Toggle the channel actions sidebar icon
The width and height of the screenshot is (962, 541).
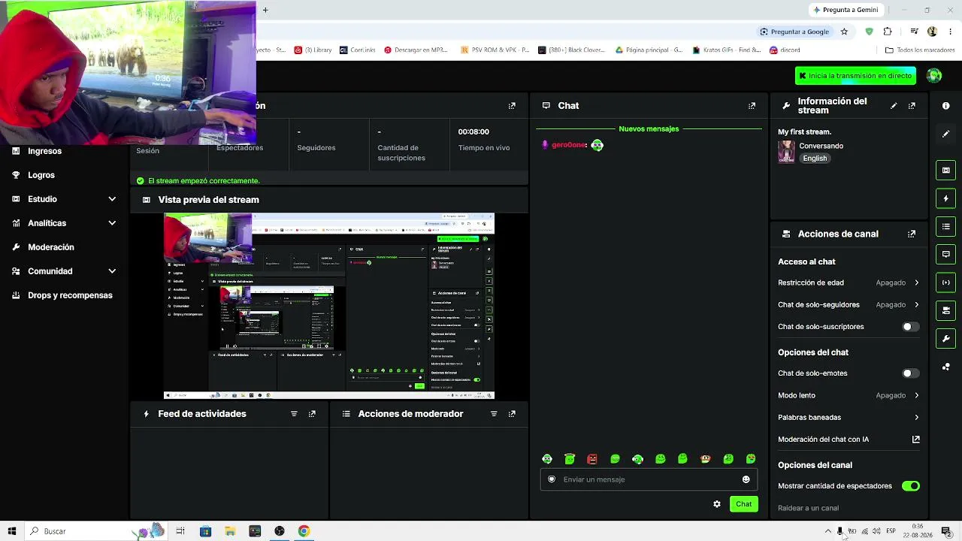tap(945, 310)
